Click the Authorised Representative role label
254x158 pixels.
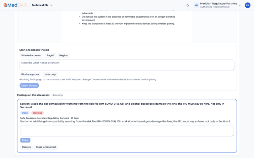pos(215,7)
